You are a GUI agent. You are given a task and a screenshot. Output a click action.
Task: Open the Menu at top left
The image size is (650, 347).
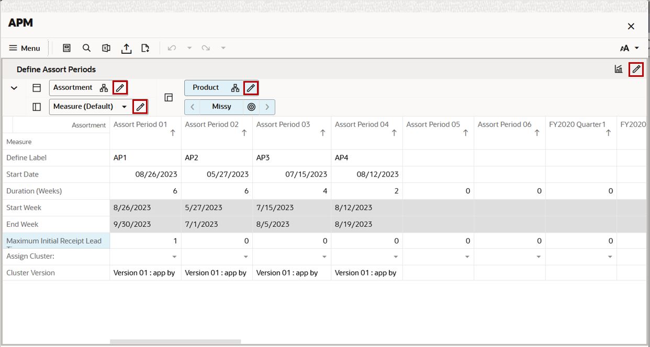pyautogui.click(x=24, y=48)
